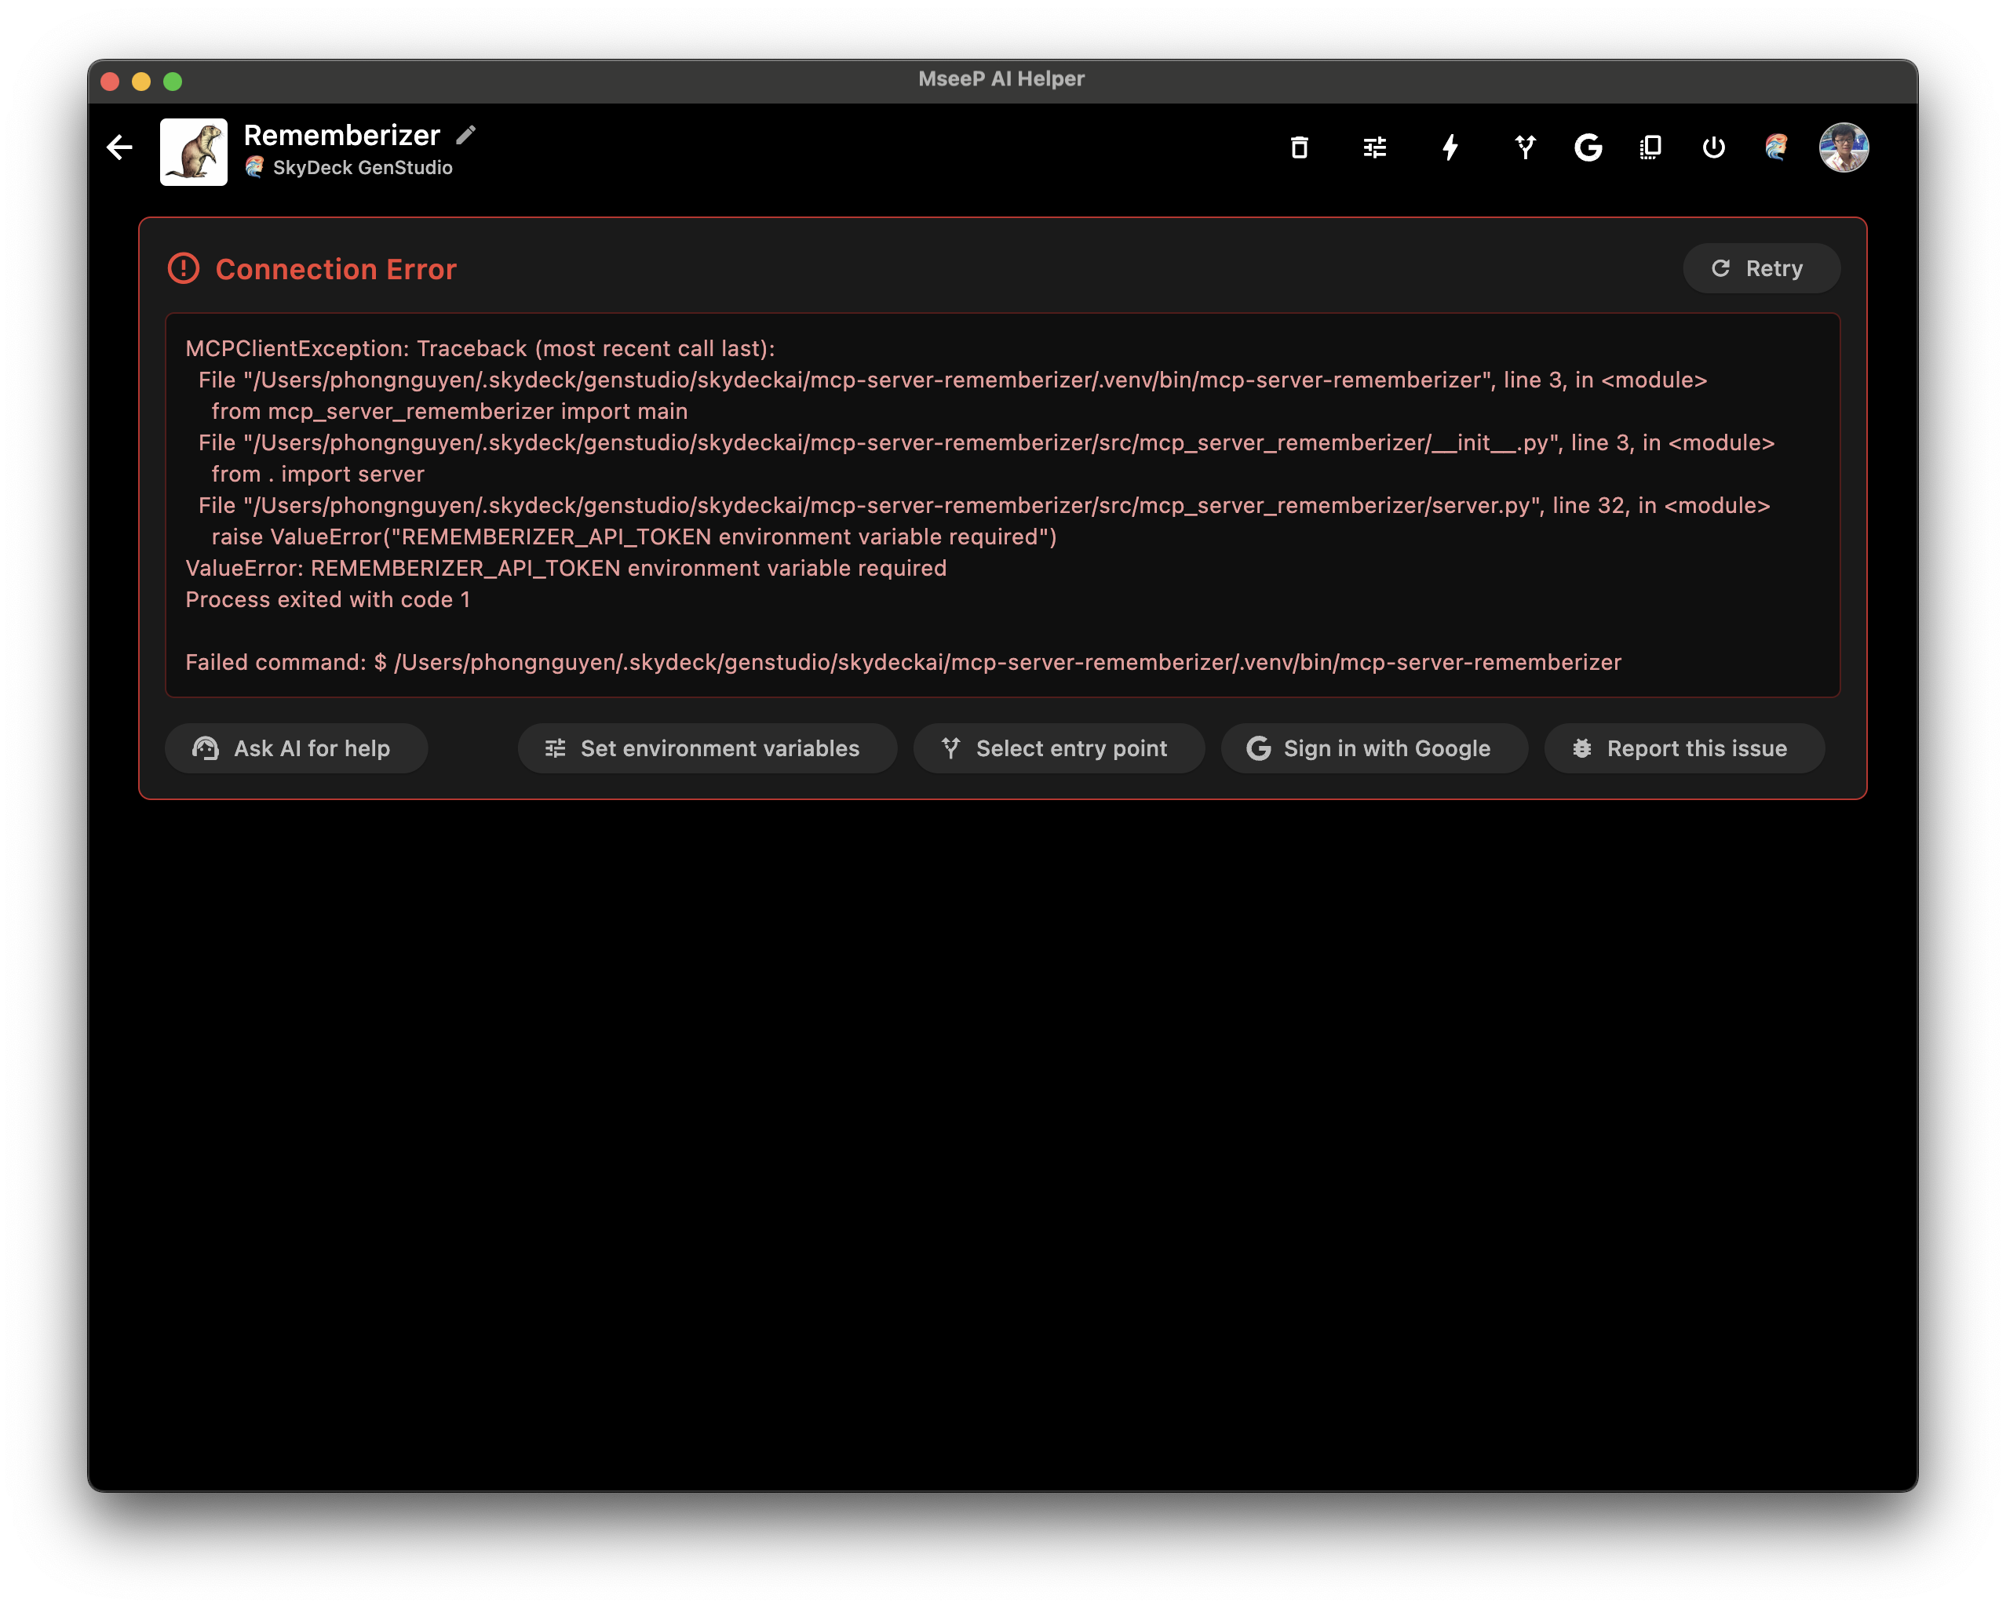Click the lightning bolt icon
This screenshot has width=2006, height=1608.
coord(1450,147)
